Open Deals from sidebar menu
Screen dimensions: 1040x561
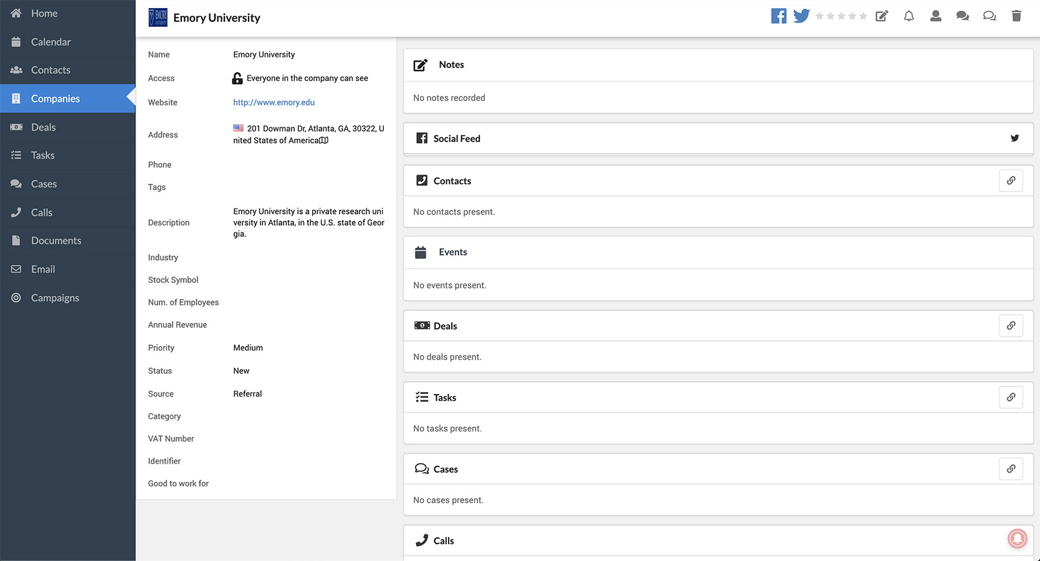pyautogui.click(x=67, y=127)
